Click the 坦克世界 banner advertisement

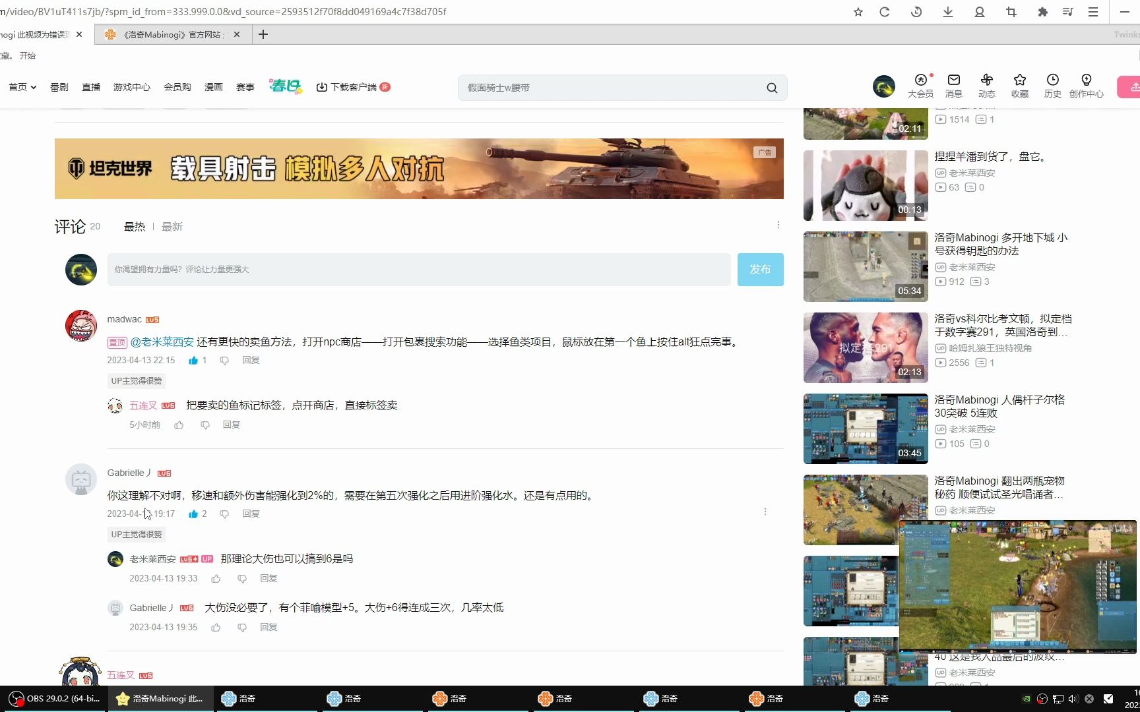click(419, 169)
